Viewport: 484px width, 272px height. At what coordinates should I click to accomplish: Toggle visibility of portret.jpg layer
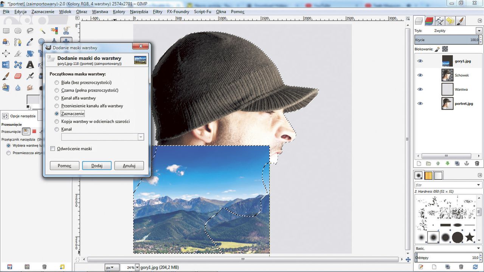(x=420, y=104)
